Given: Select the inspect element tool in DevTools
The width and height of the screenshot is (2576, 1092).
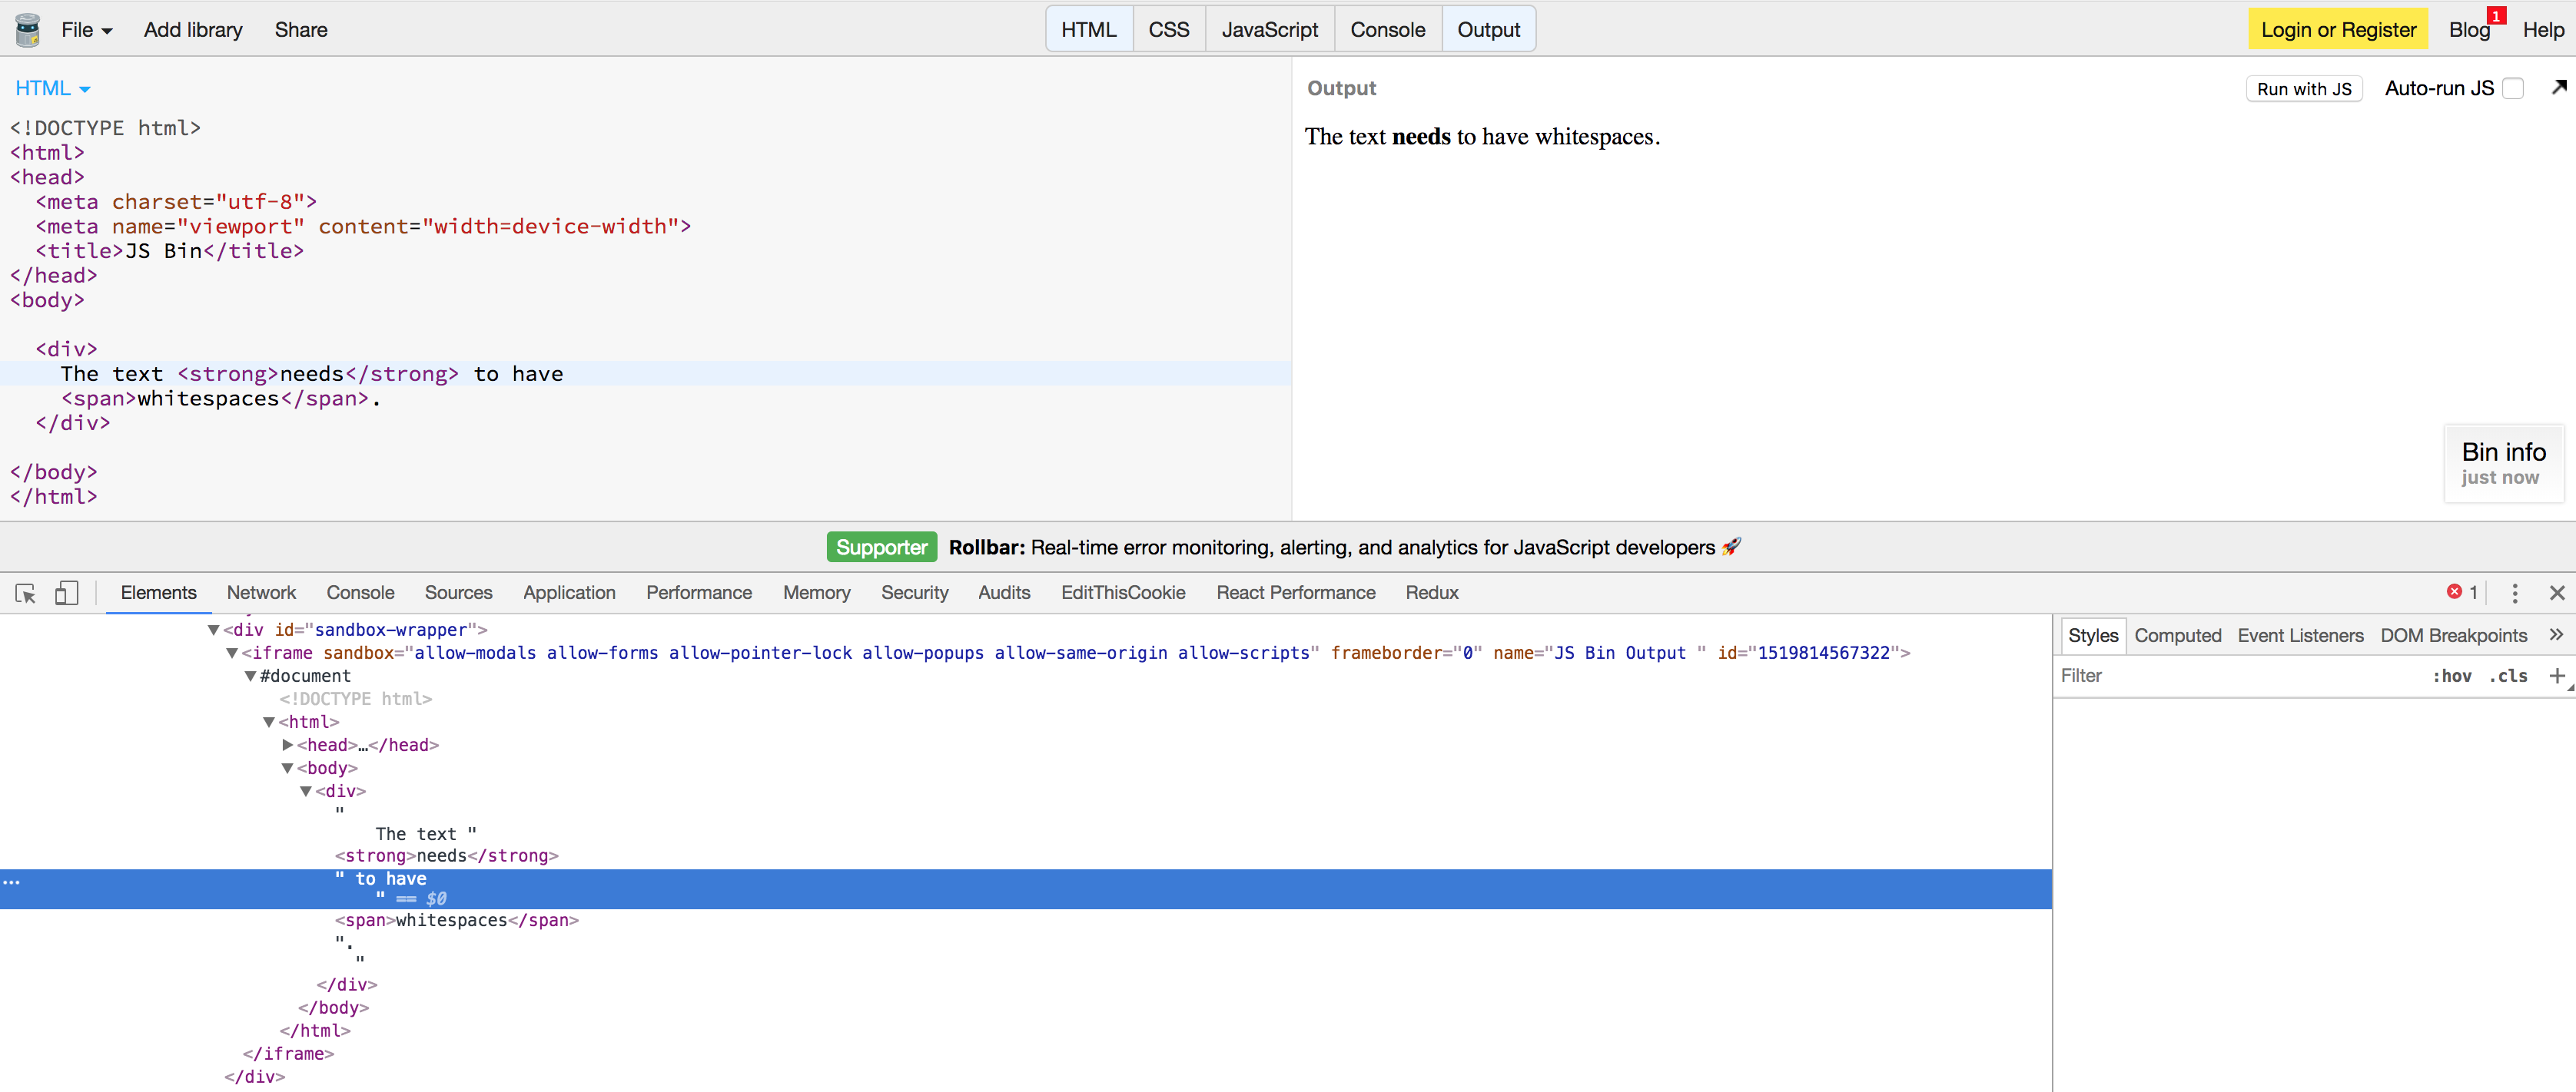Looking at the screenshot, I should coord(25,592).
